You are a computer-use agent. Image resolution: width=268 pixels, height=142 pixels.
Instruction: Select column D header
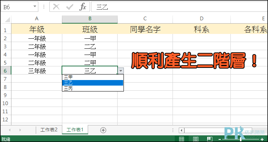pyautogui.click(x=202, y=19)
